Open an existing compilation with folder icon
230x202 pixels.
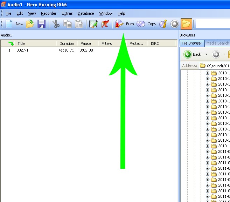30,24
